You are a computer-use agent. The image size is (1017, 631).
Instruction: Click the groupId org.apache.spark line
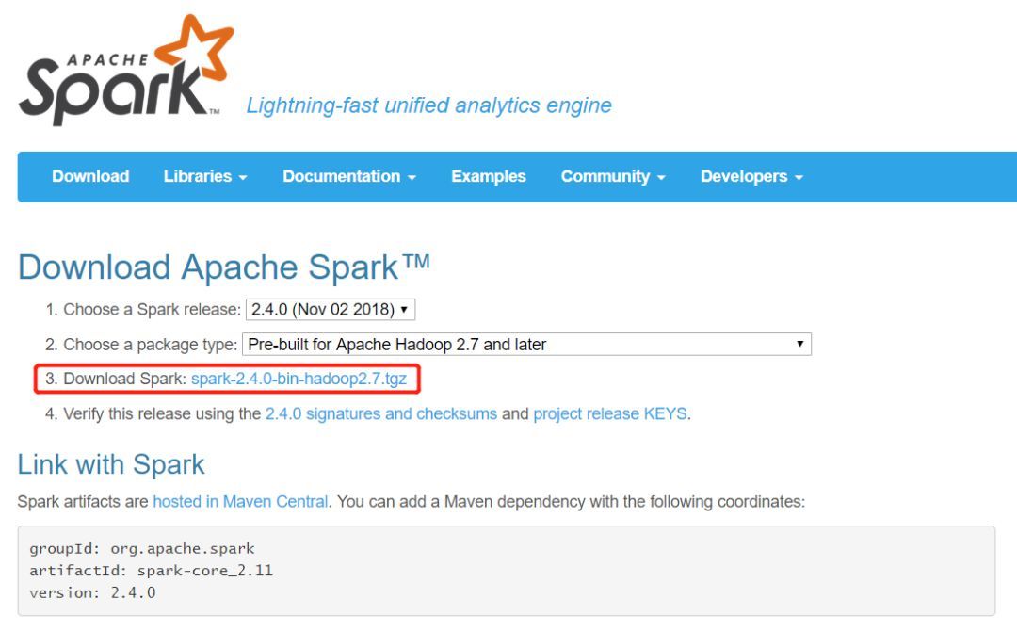coord(142,548)
